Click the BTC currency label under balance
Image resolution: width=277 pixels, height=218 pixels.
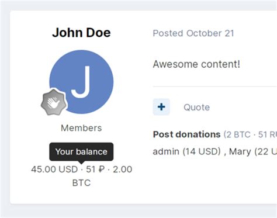click(81, 183)
